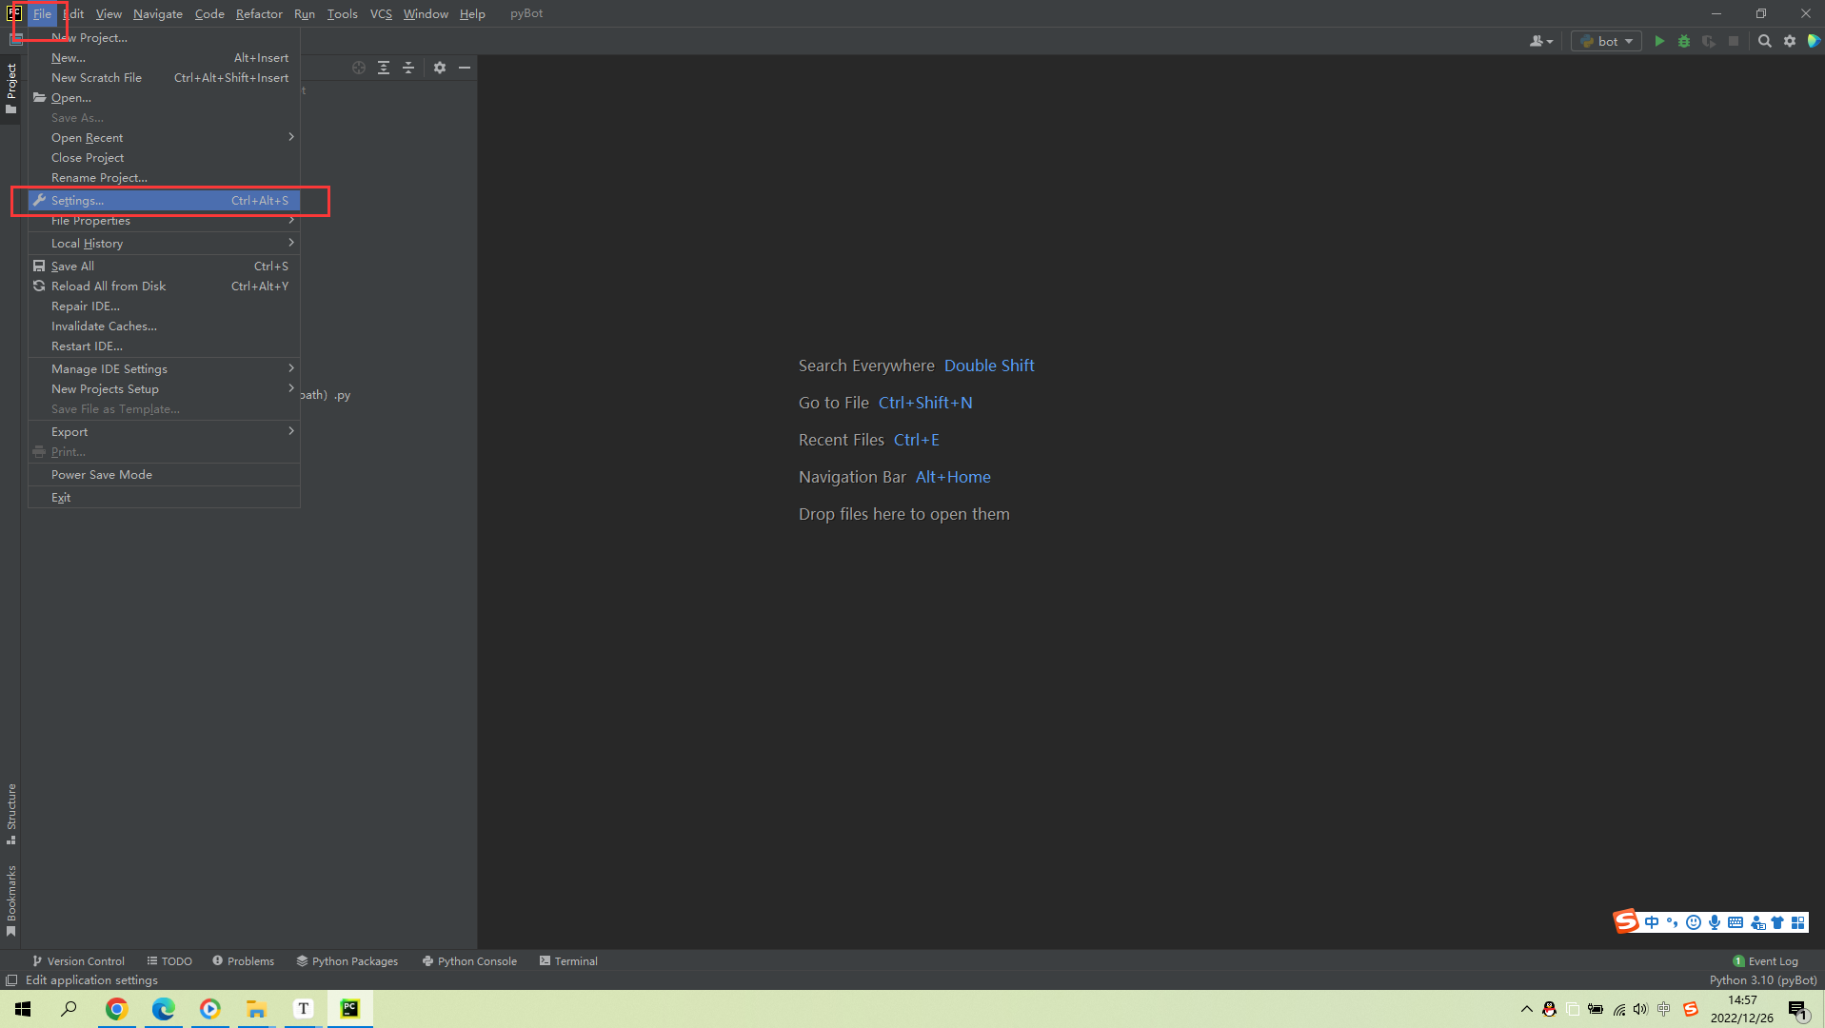The width and height of the screenshot is (1825, 1028).
Task: Open the Sogou soft keyboard icon
Action: coord(1736,922)
